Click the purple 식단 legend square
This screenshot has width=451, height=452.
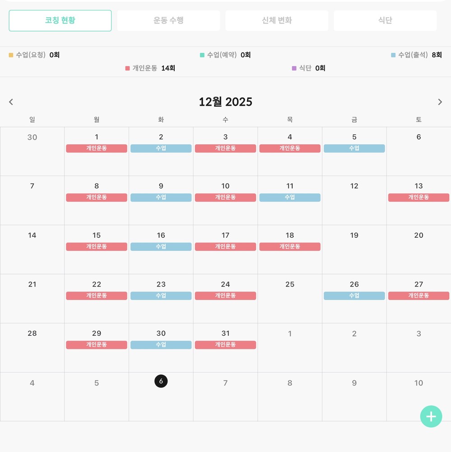point(294,68)
